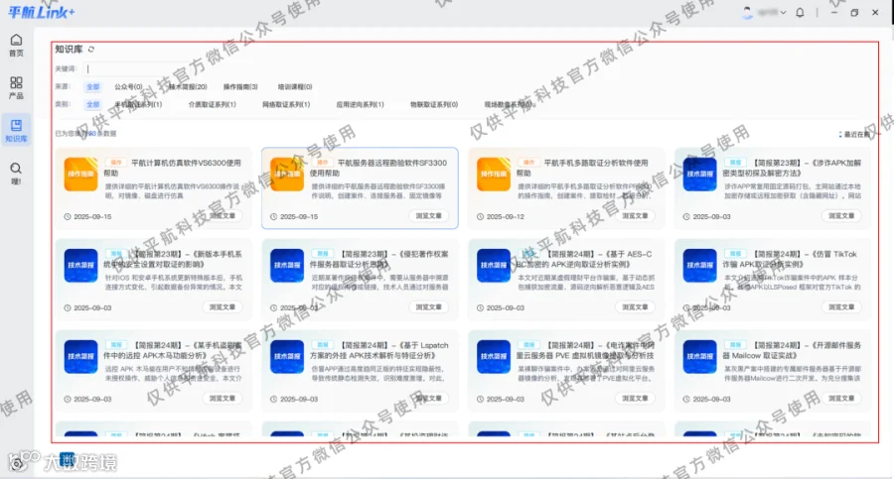Filter source by 培训课程(0)
This screenshot has height=479, width=894.
coord(295,87)
